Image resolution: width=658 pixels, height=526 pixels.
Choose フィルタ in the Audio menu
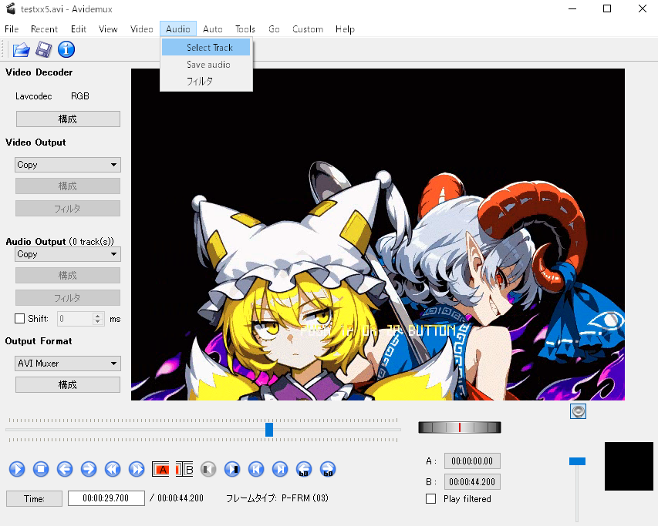(206, 81)
